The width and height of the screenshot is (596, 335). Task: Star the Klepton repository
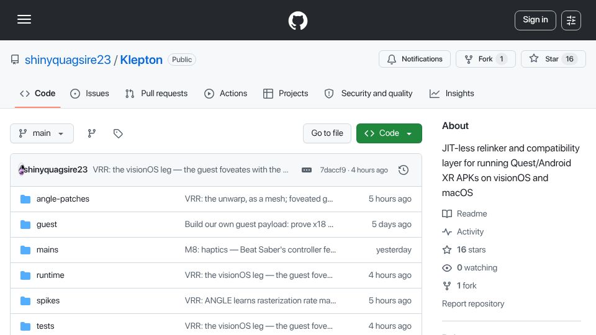[553, 59]
